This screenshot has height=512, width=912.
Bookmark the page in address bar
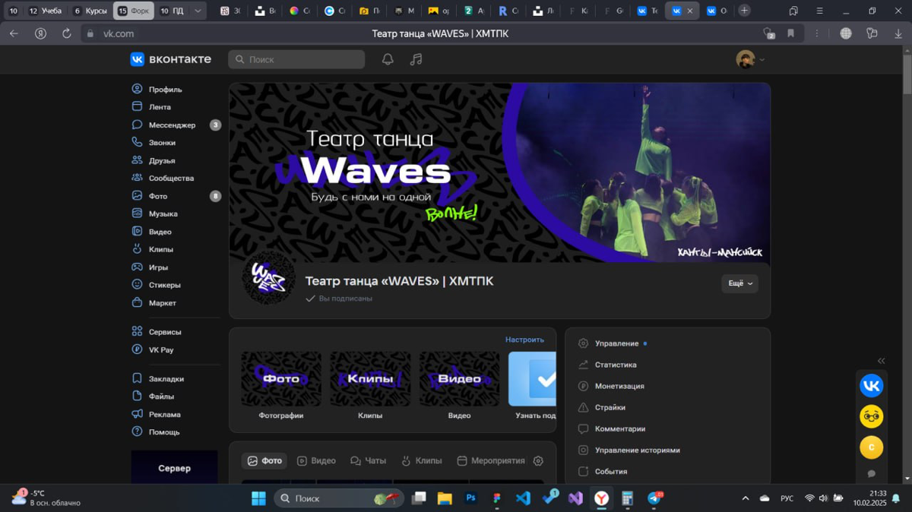point(790,33)
